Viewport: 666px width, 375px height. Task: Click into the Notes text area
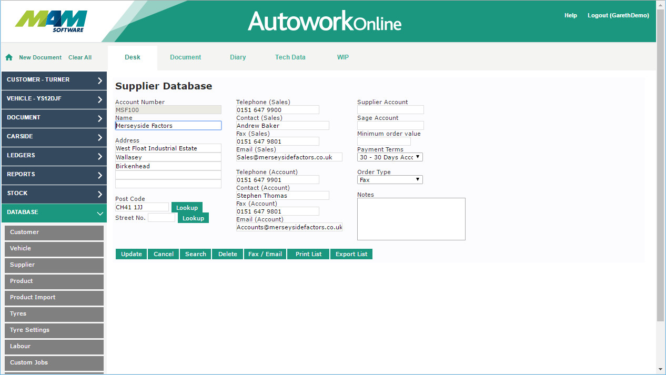411,219
